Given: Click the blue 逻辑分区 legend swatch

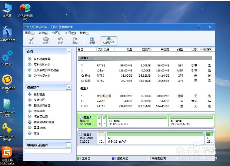Looking at the screenshot, I should pos(114,159).
